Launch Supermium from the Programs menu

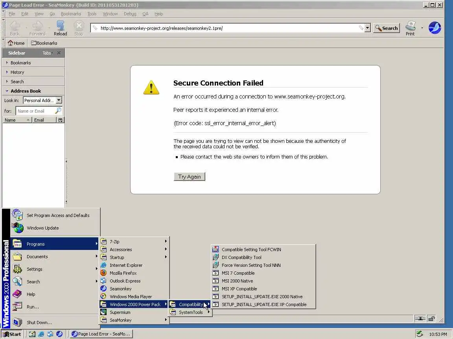pyautogui.click(x=134, y=312)
